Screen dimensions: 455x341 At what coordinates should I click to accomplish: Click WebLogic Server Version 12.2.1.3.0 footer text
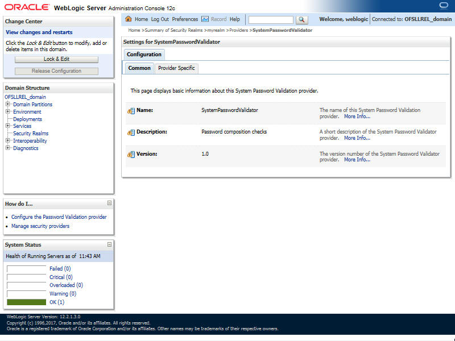44,317
